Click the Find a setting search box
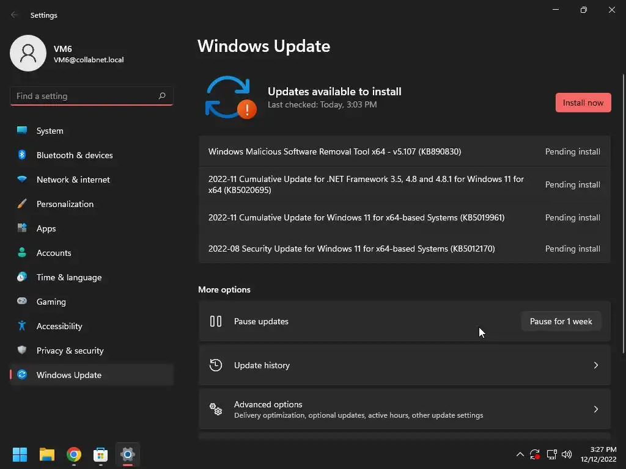 (92, 96)
